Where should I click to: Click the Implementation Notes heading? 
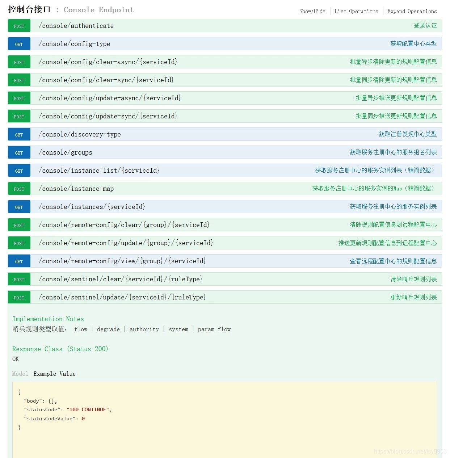point(48,319)
